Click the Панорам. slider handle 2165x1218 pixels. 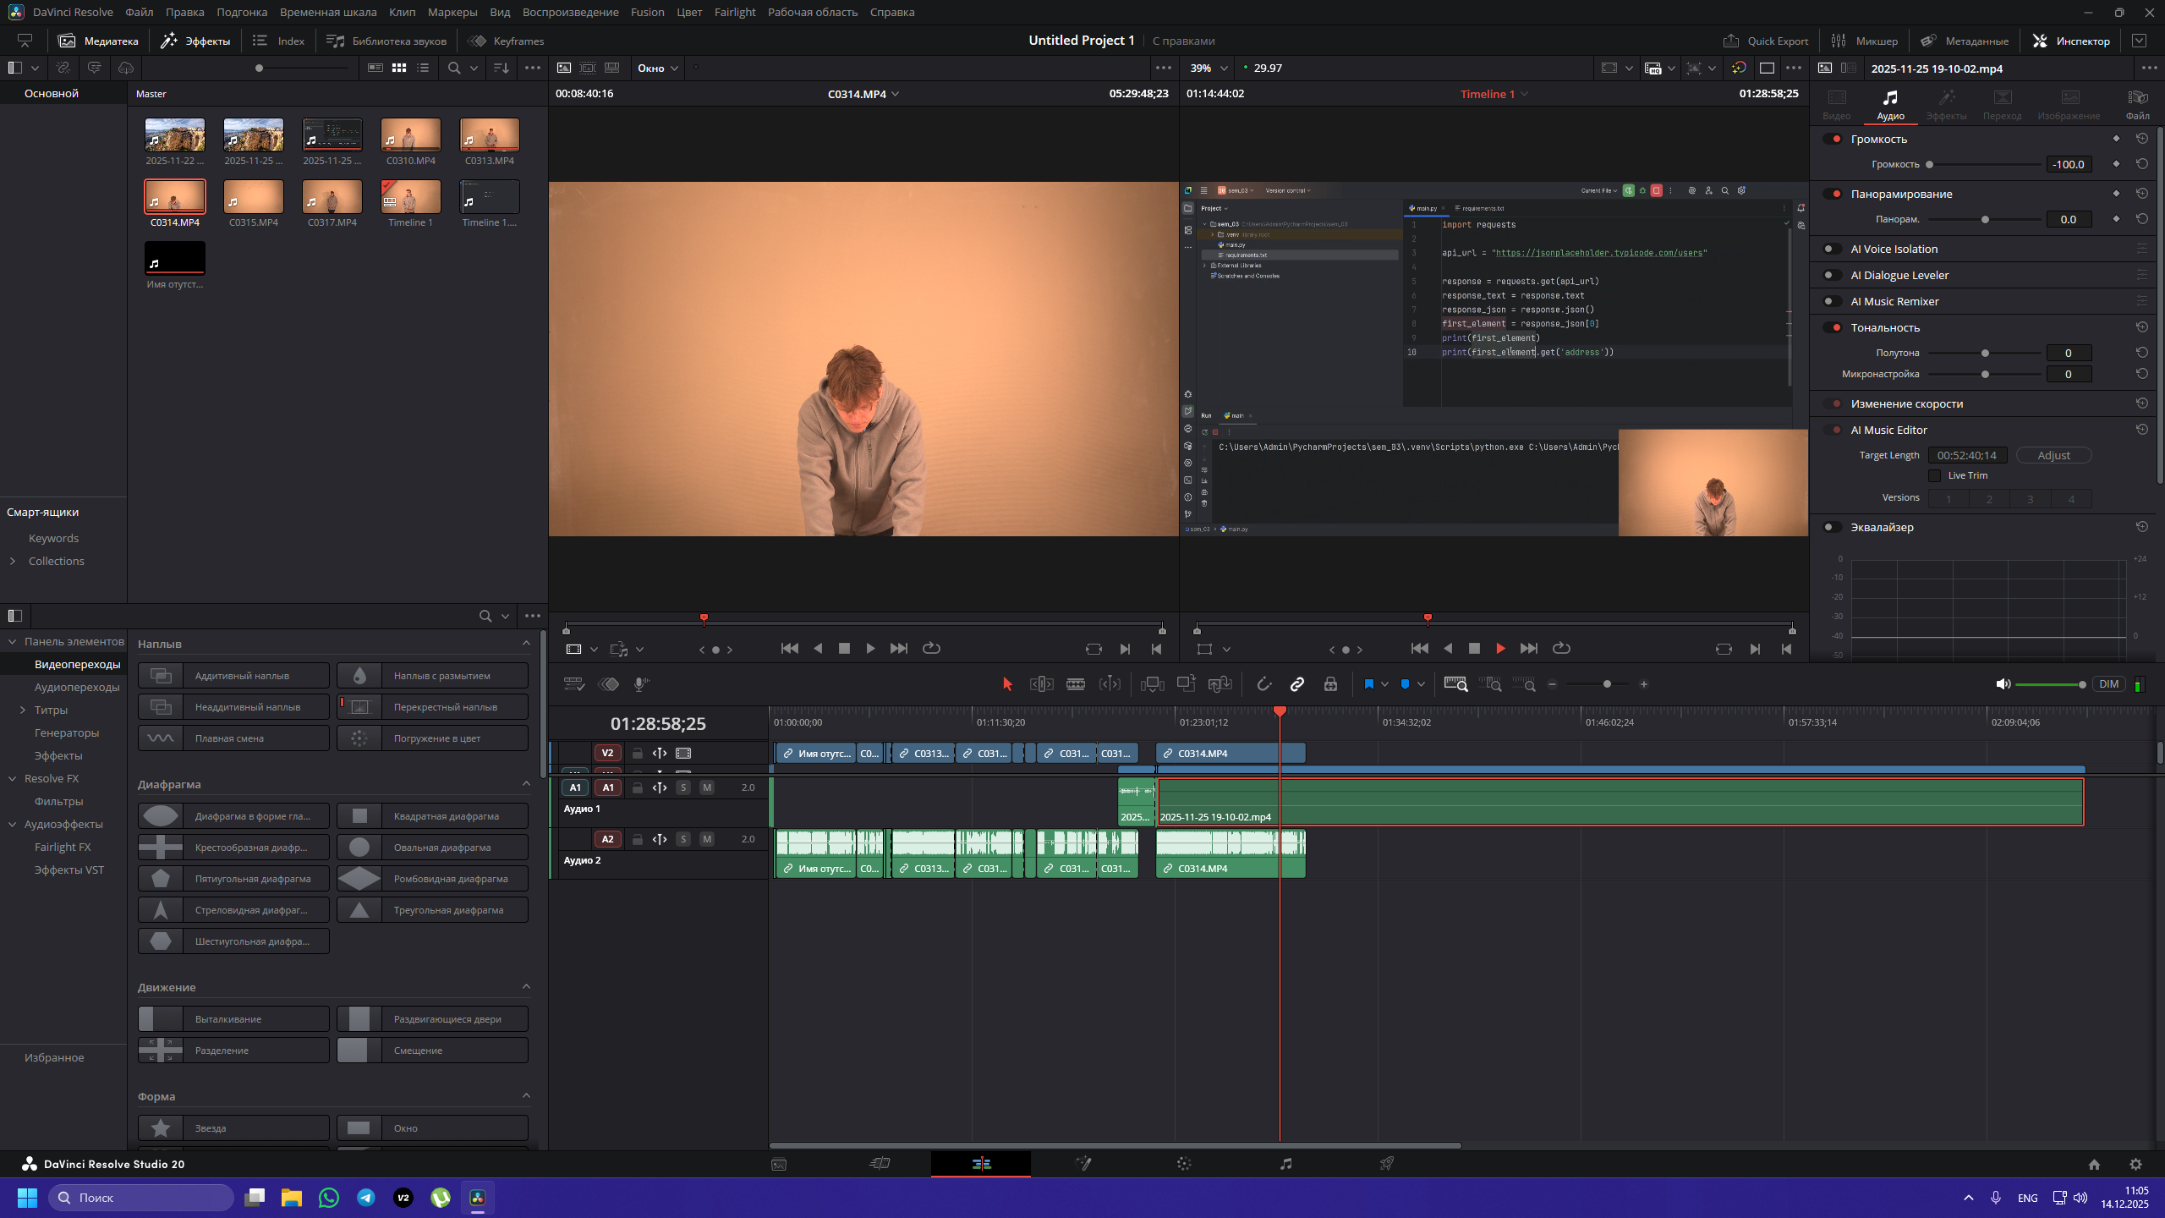pyautogui.click(x=1985, y=220)
